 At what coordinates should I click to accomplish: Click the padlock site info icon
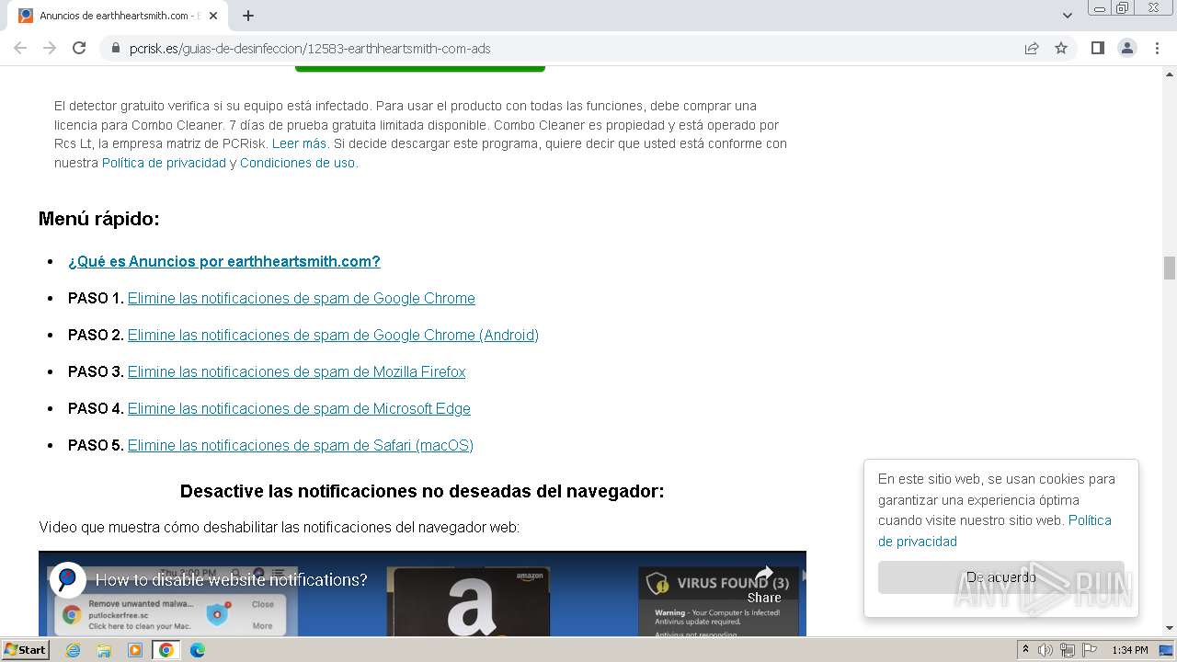click(115, 49)
